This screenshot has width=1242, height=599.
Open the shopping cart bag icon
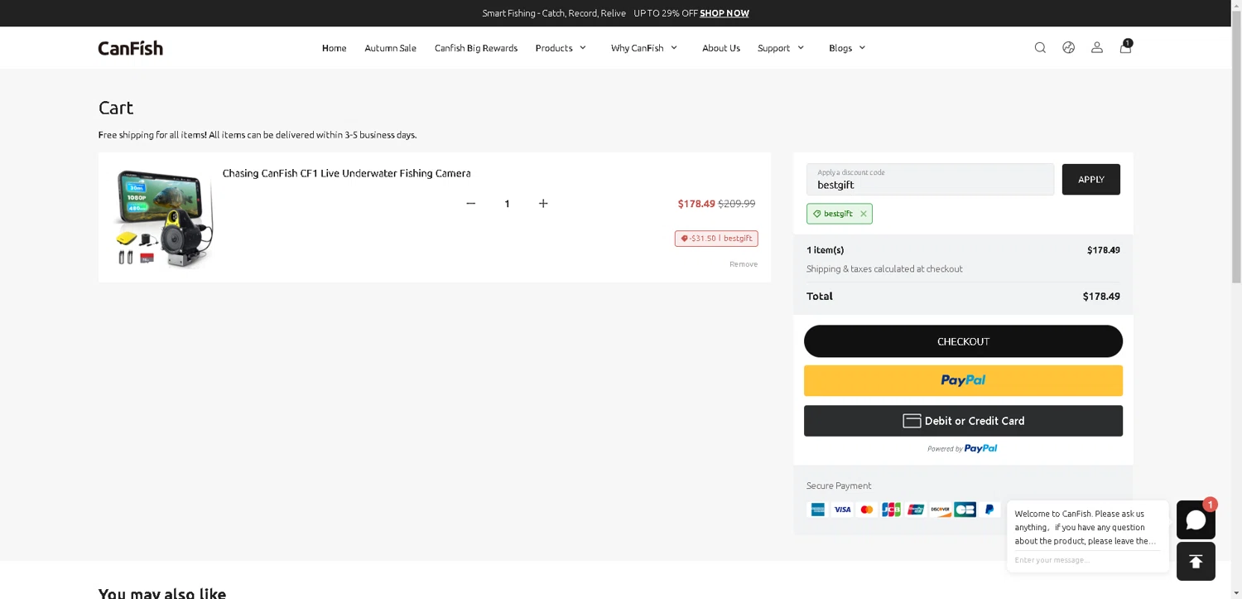(1125, 47)
